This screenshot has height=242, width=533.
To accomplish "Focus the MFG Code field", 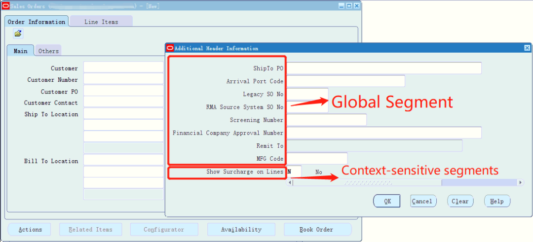I will [317, 159].
